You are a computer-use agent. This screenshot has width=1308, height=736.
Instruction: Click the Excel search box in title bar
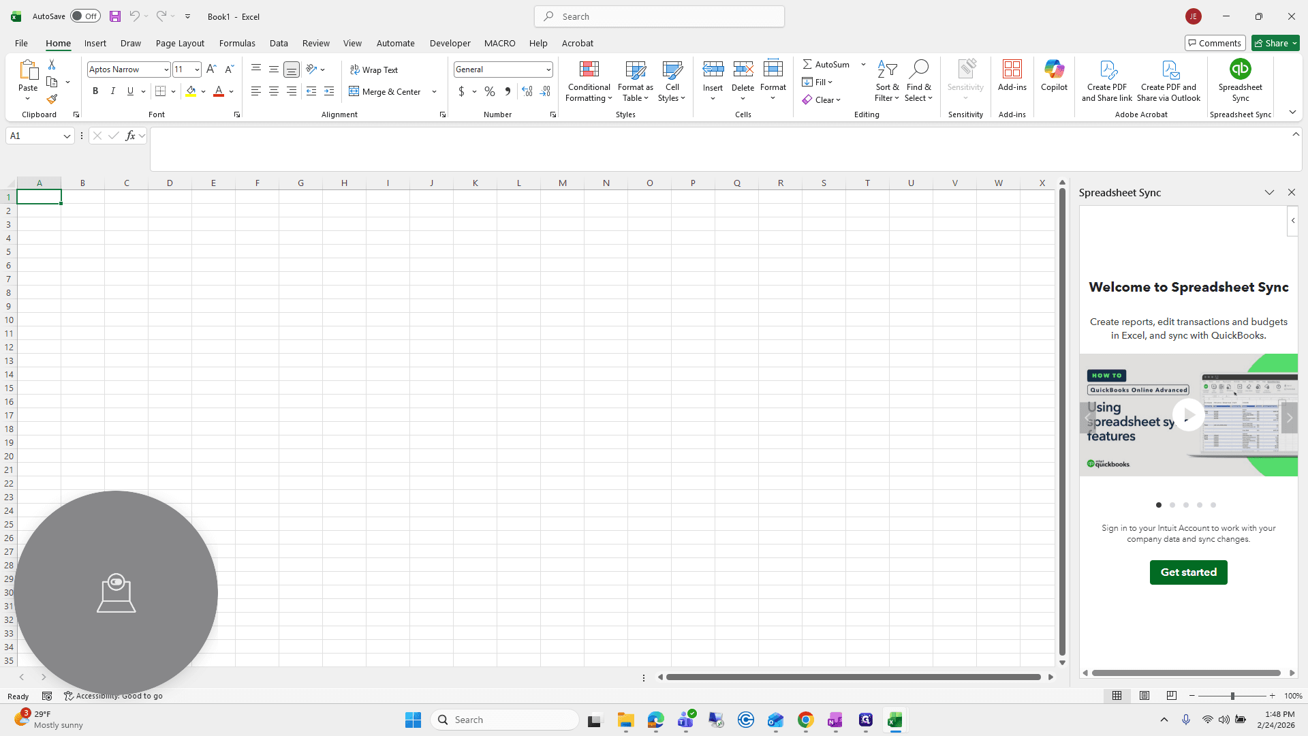tap(659, 16)
